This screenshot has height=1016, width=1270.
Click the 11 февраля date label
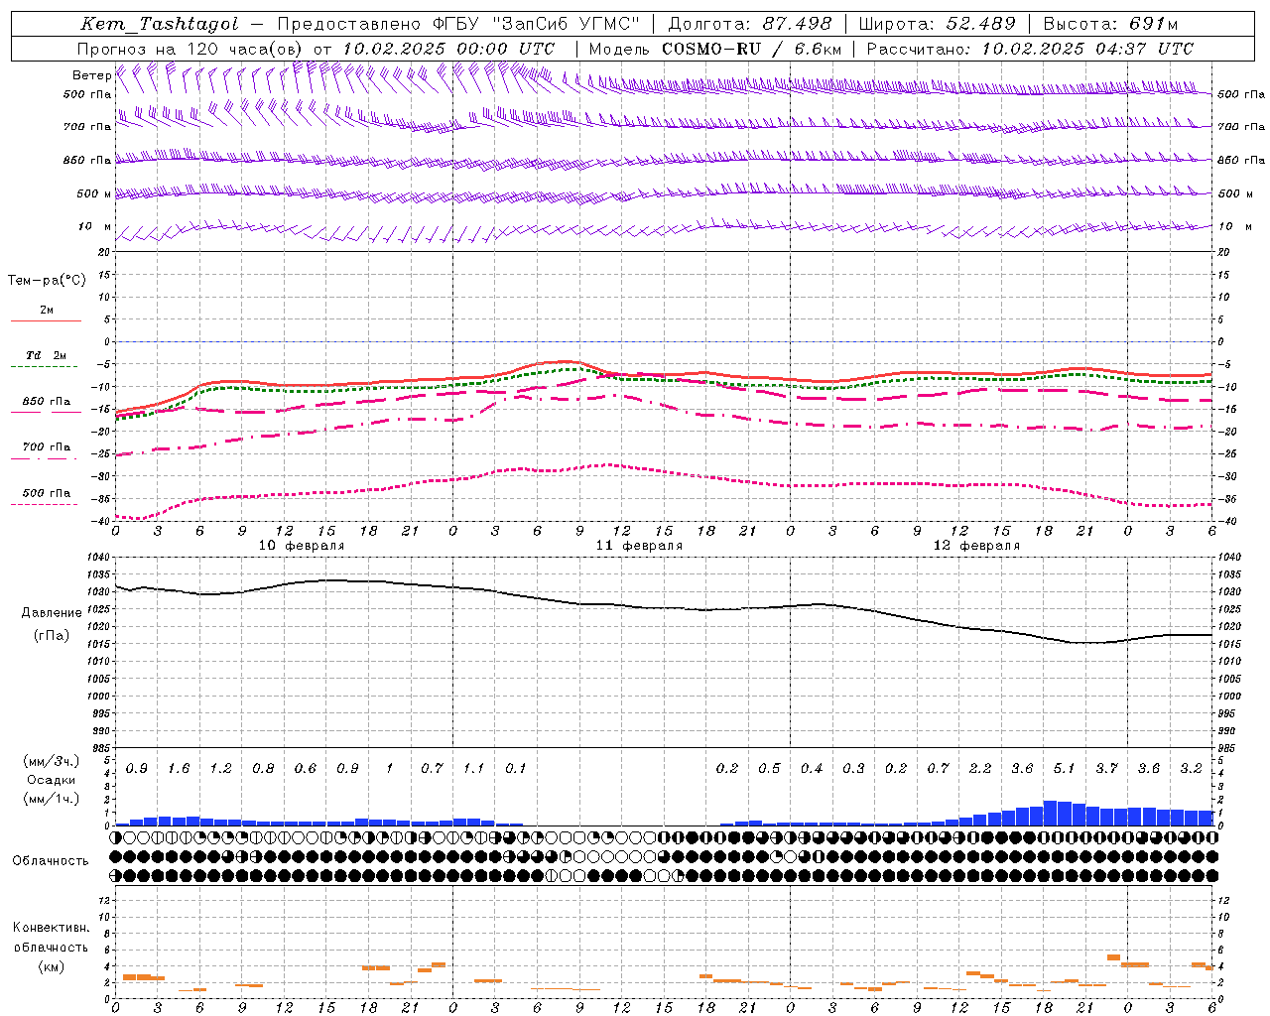coord(639,546)
